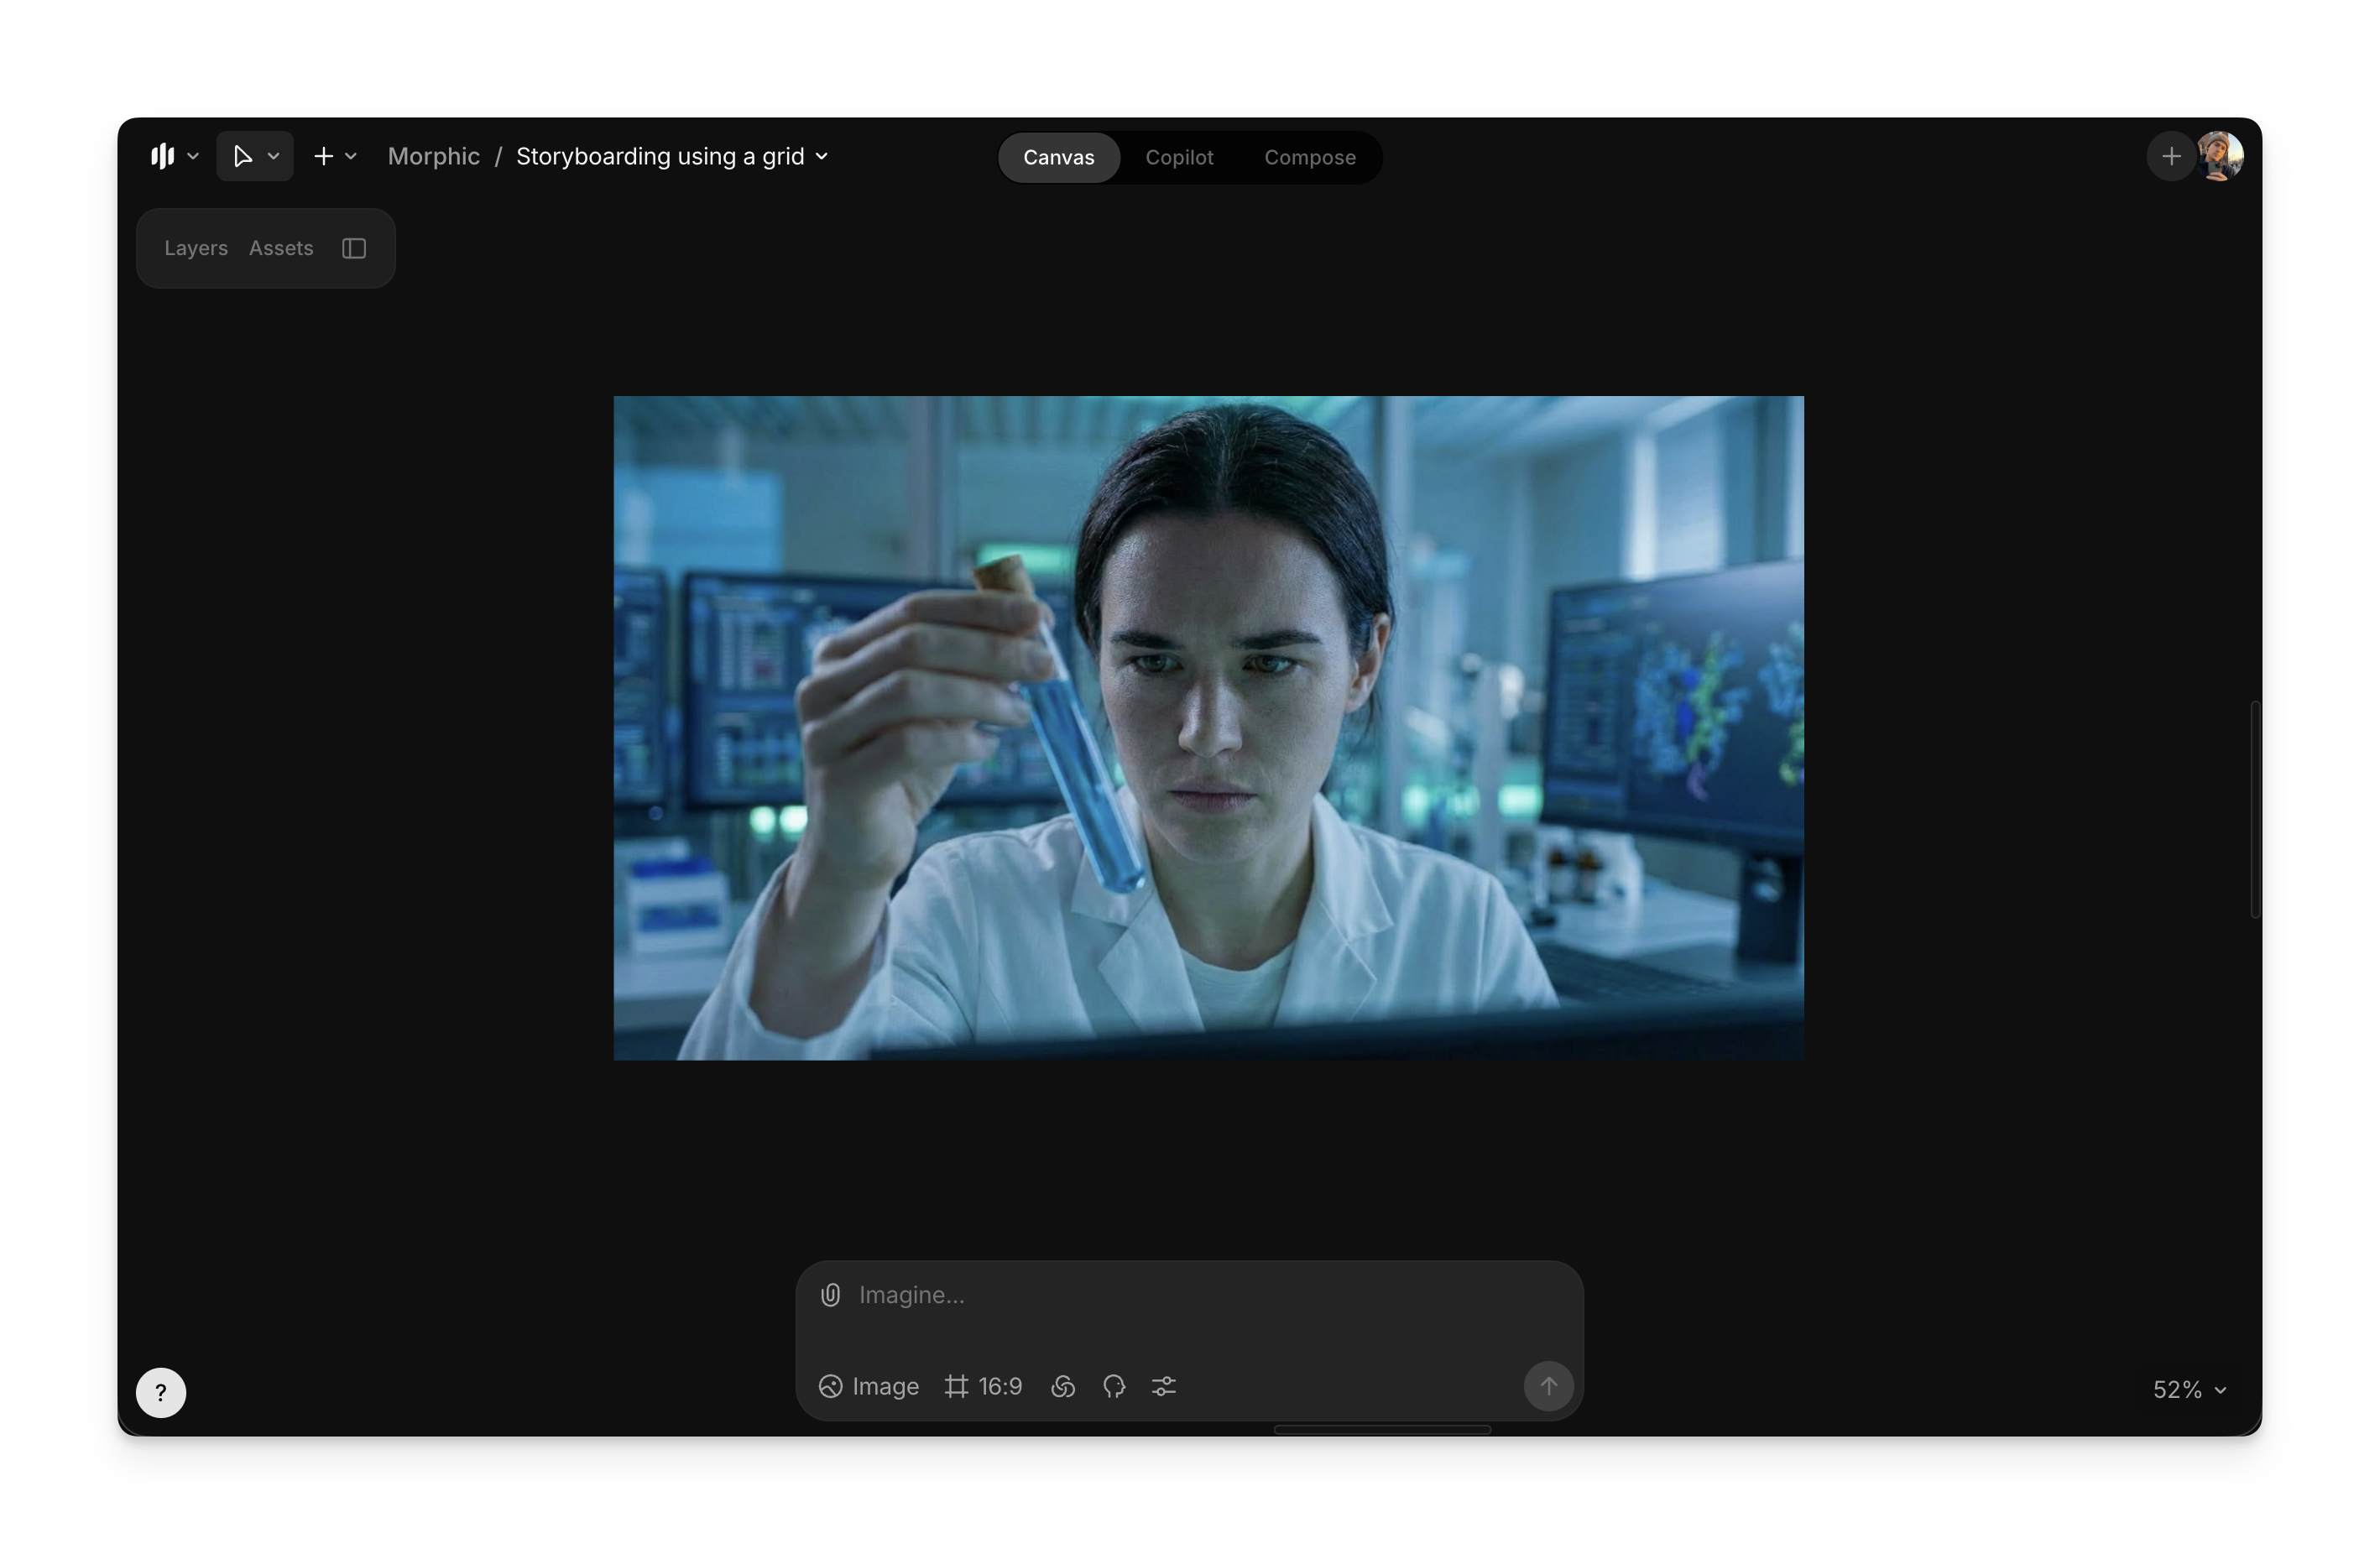The width and height of the screenshot is (2380, 1554).
Task: Click the character head icon
Action: 1114,1386
